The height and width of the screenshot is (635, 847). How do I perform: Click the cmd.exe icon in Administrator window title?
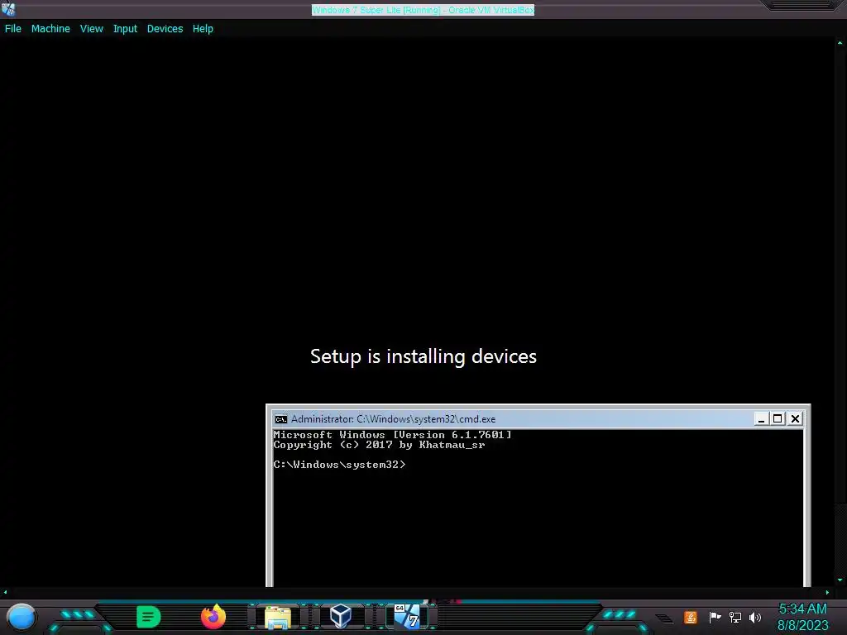click(x=281, y=419)
